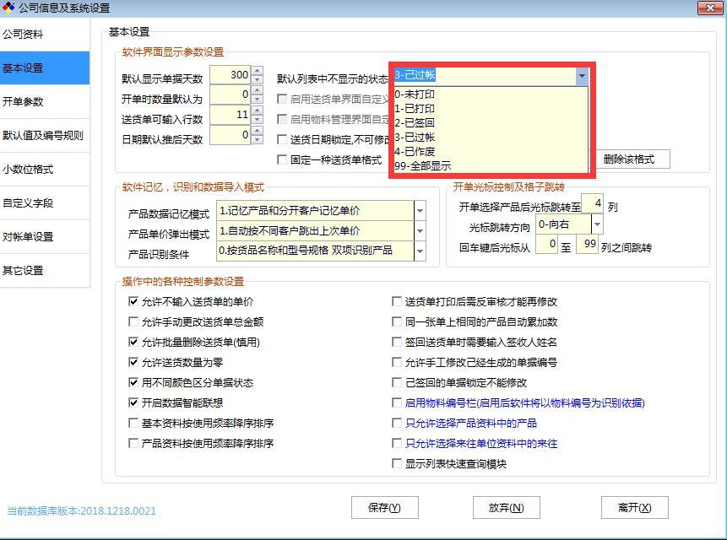Uncheck 用不同颜色区分单据状态
727x540 pixels.
[x=133, y=382]
